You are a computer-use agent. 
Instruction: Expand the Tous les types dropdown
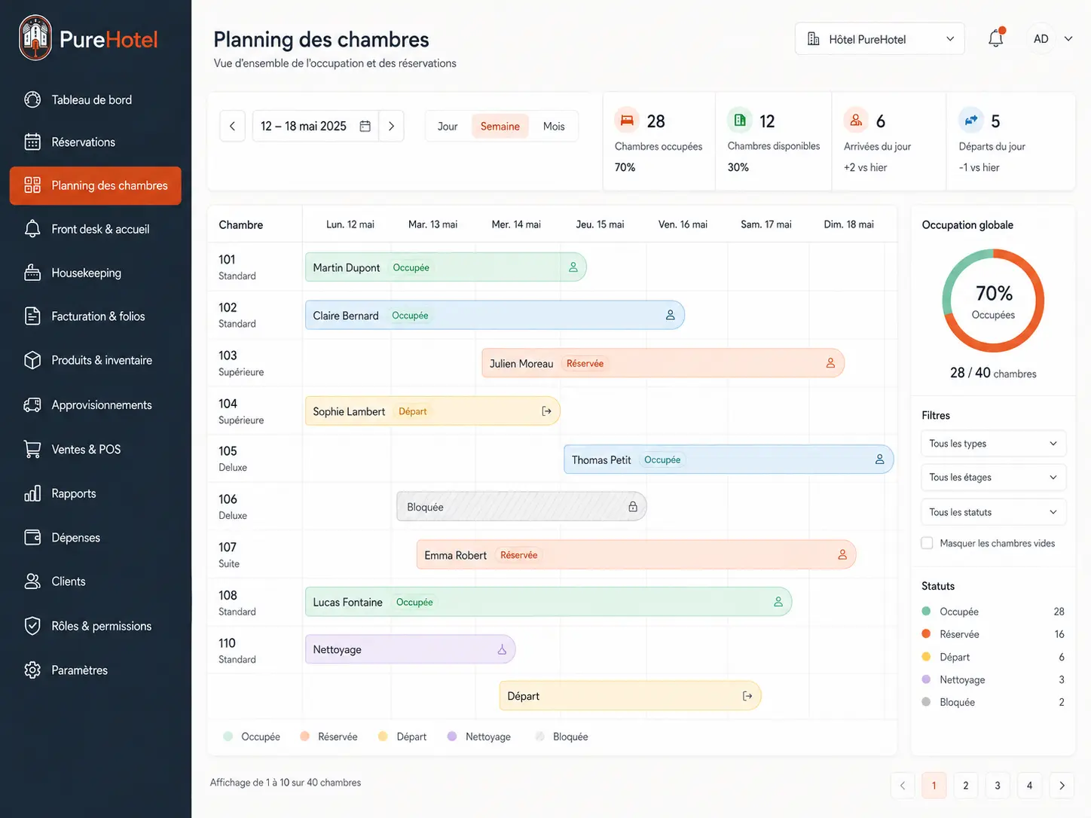[993, 444]
